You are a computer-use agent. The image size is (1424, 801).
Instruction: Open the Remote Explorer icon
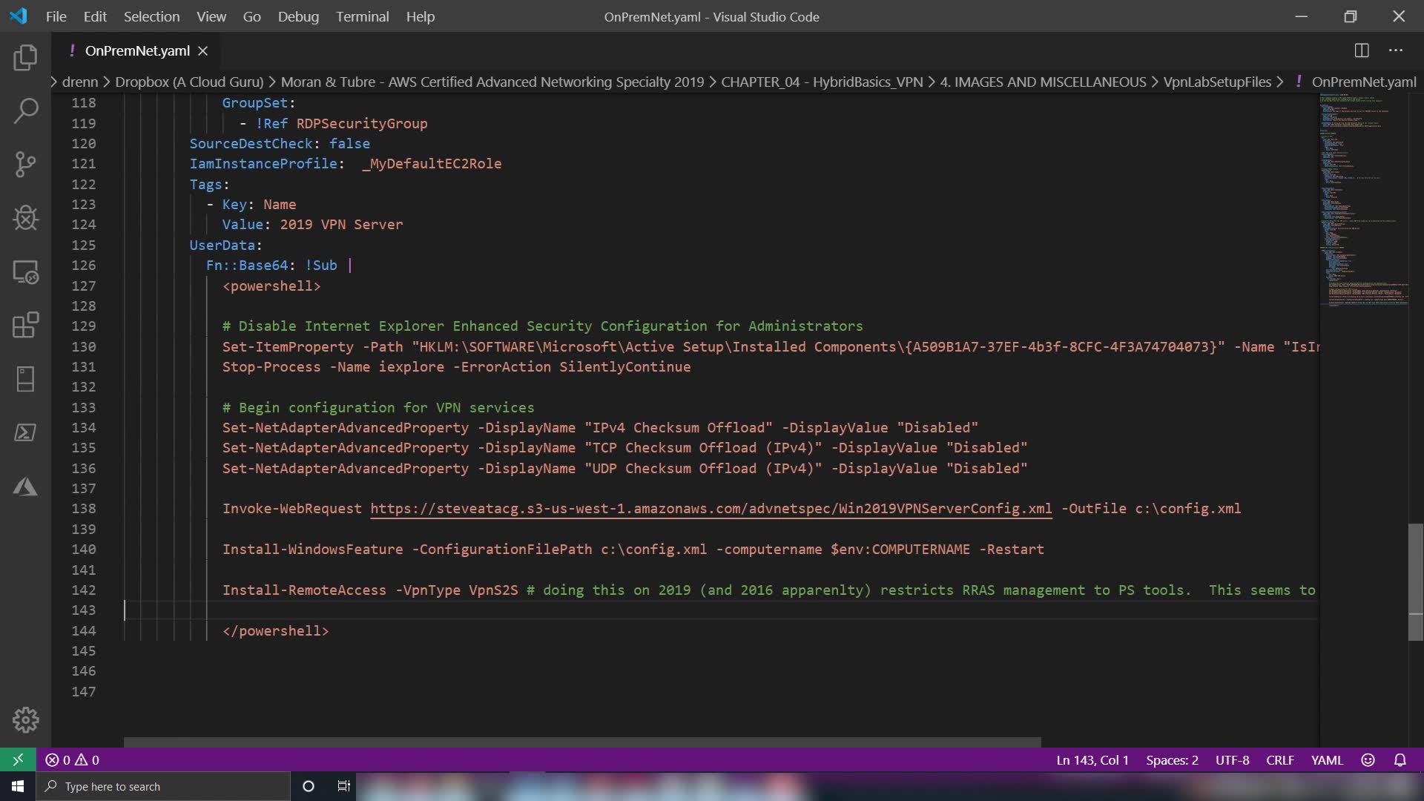25,272
